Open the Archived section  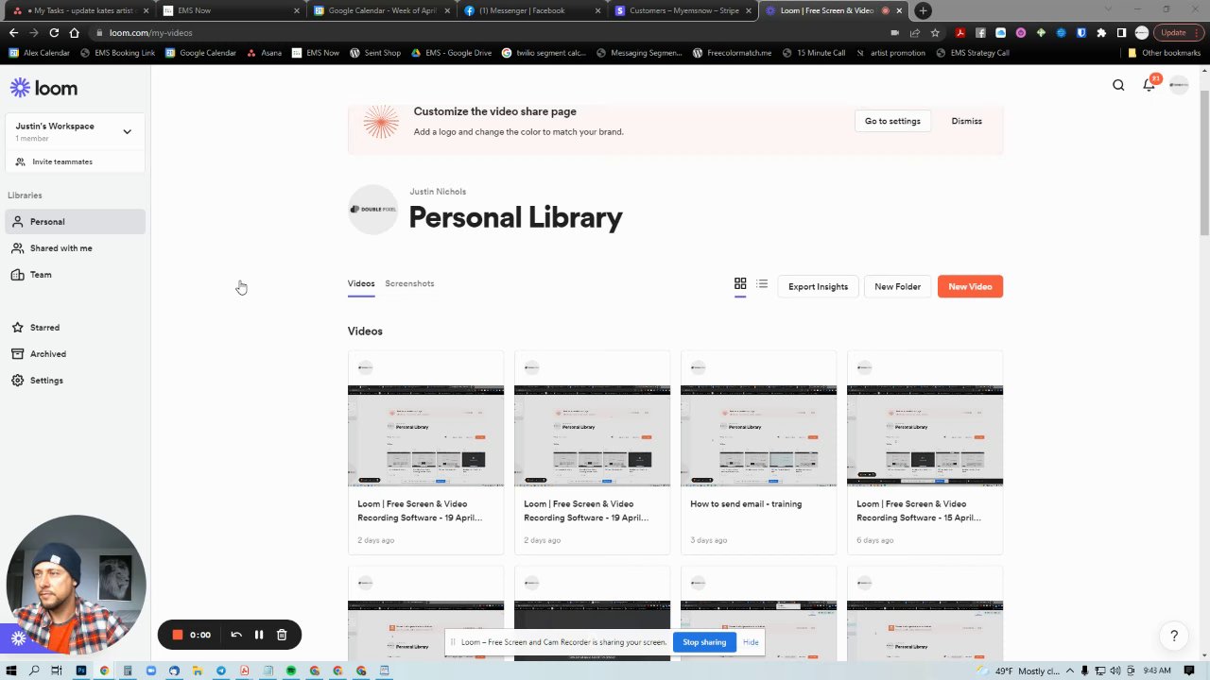(x=76, y=354)
